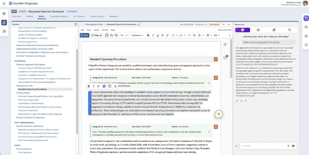Open comments bubble with badge beside document
Viewport: 309px width, 155px height.
point(225,57)
